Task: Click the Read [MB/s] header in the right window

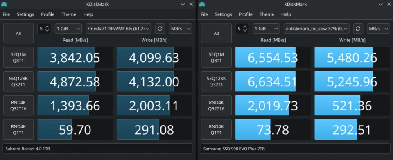Action: [273, 40]
